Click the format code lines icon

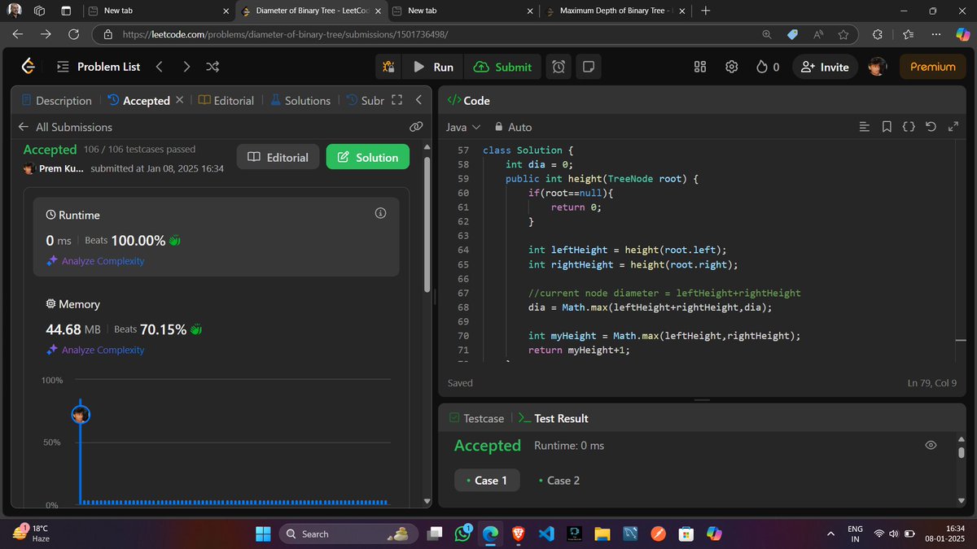coord(865,127)
